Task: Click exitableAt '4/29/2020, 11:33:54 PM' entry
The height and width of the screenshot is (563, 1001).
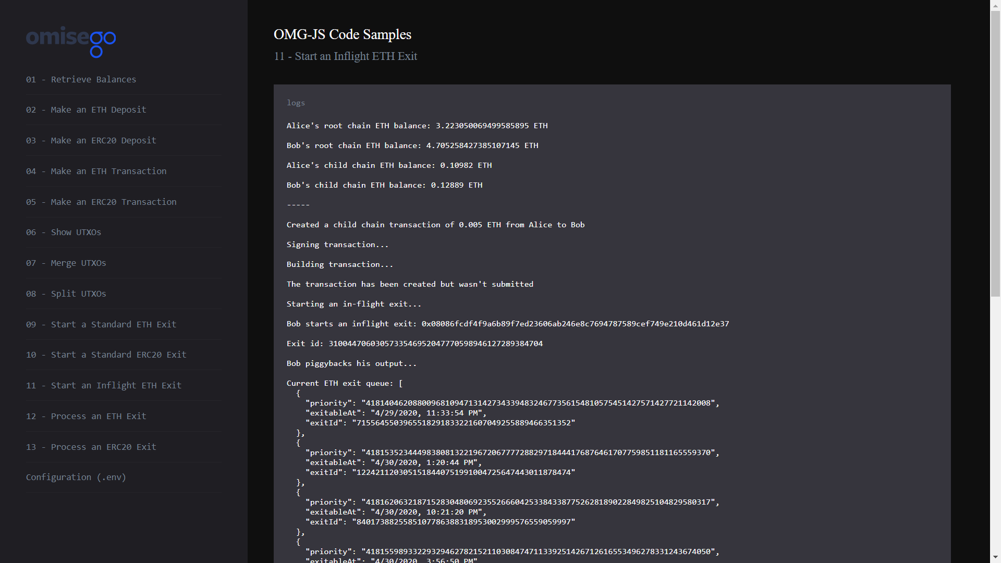Action: pyautogui.click(x=396, y=413)
